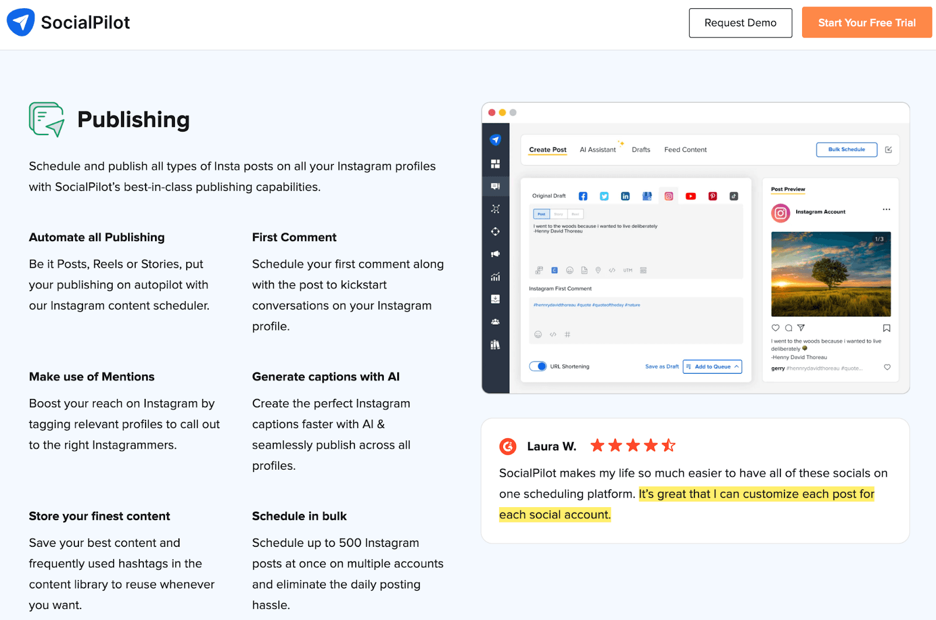This screenshot has width=936, height=620.
Task: Select the Facebook account icon
Action: click(583, 197)
